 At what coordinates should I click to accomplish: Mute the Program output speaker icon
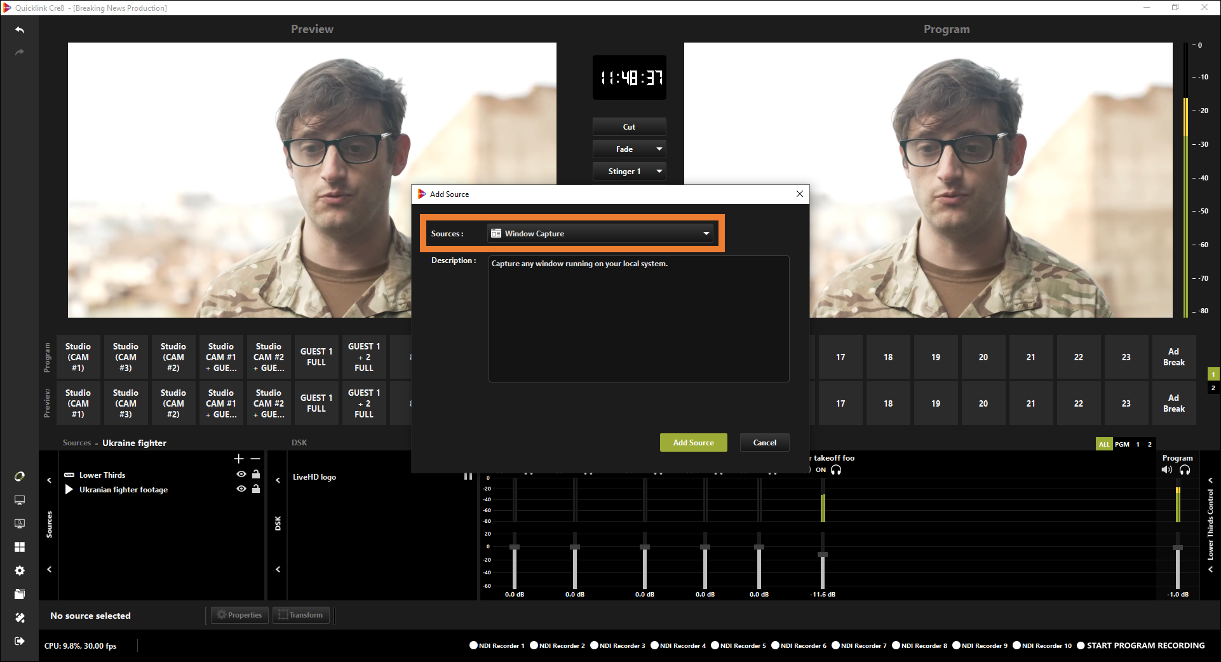coord(1167,470)
